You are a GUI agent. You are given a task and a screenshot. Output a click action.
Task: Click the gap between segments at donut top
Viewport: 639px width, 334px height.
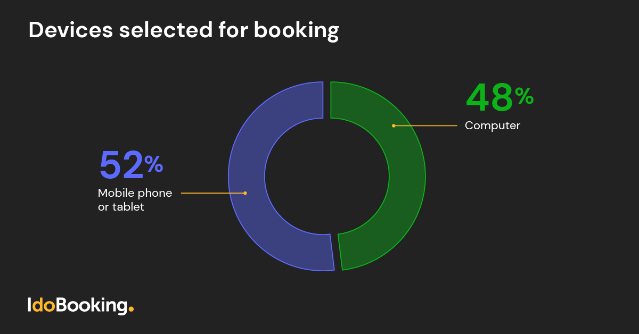click(x=327, y=99)
